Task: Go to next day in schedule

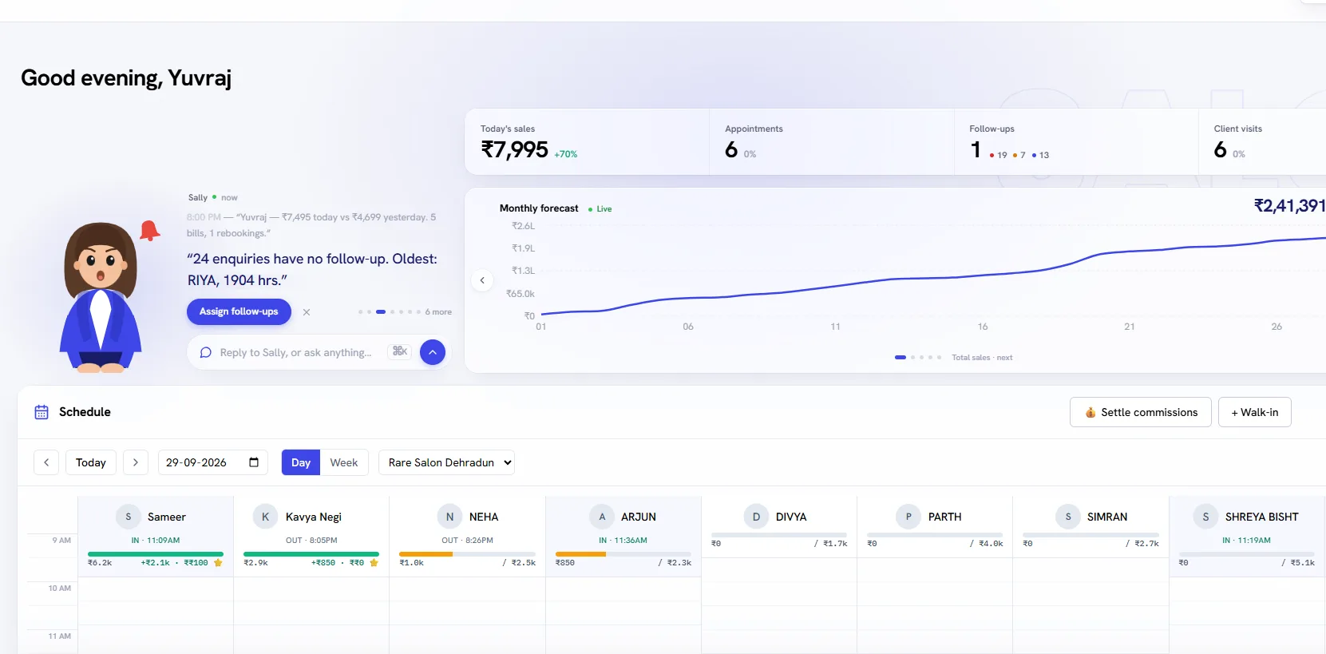Action: click(136, 462)
